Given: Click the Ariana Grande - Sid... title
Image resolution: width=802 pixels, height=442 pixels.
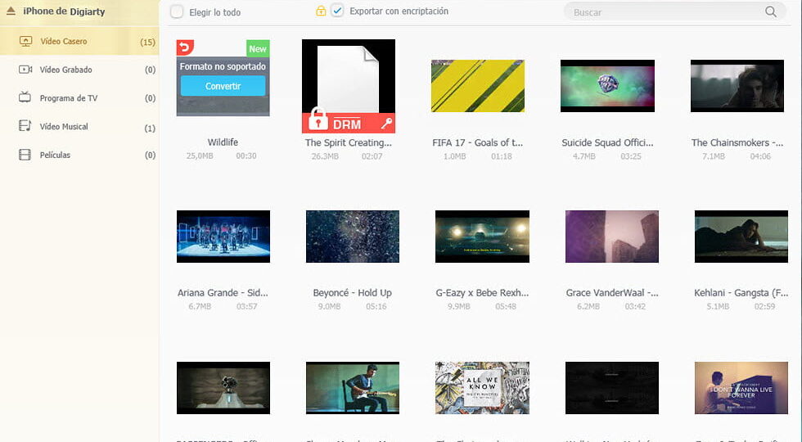Looking at the screenshot, I should 223,293.
